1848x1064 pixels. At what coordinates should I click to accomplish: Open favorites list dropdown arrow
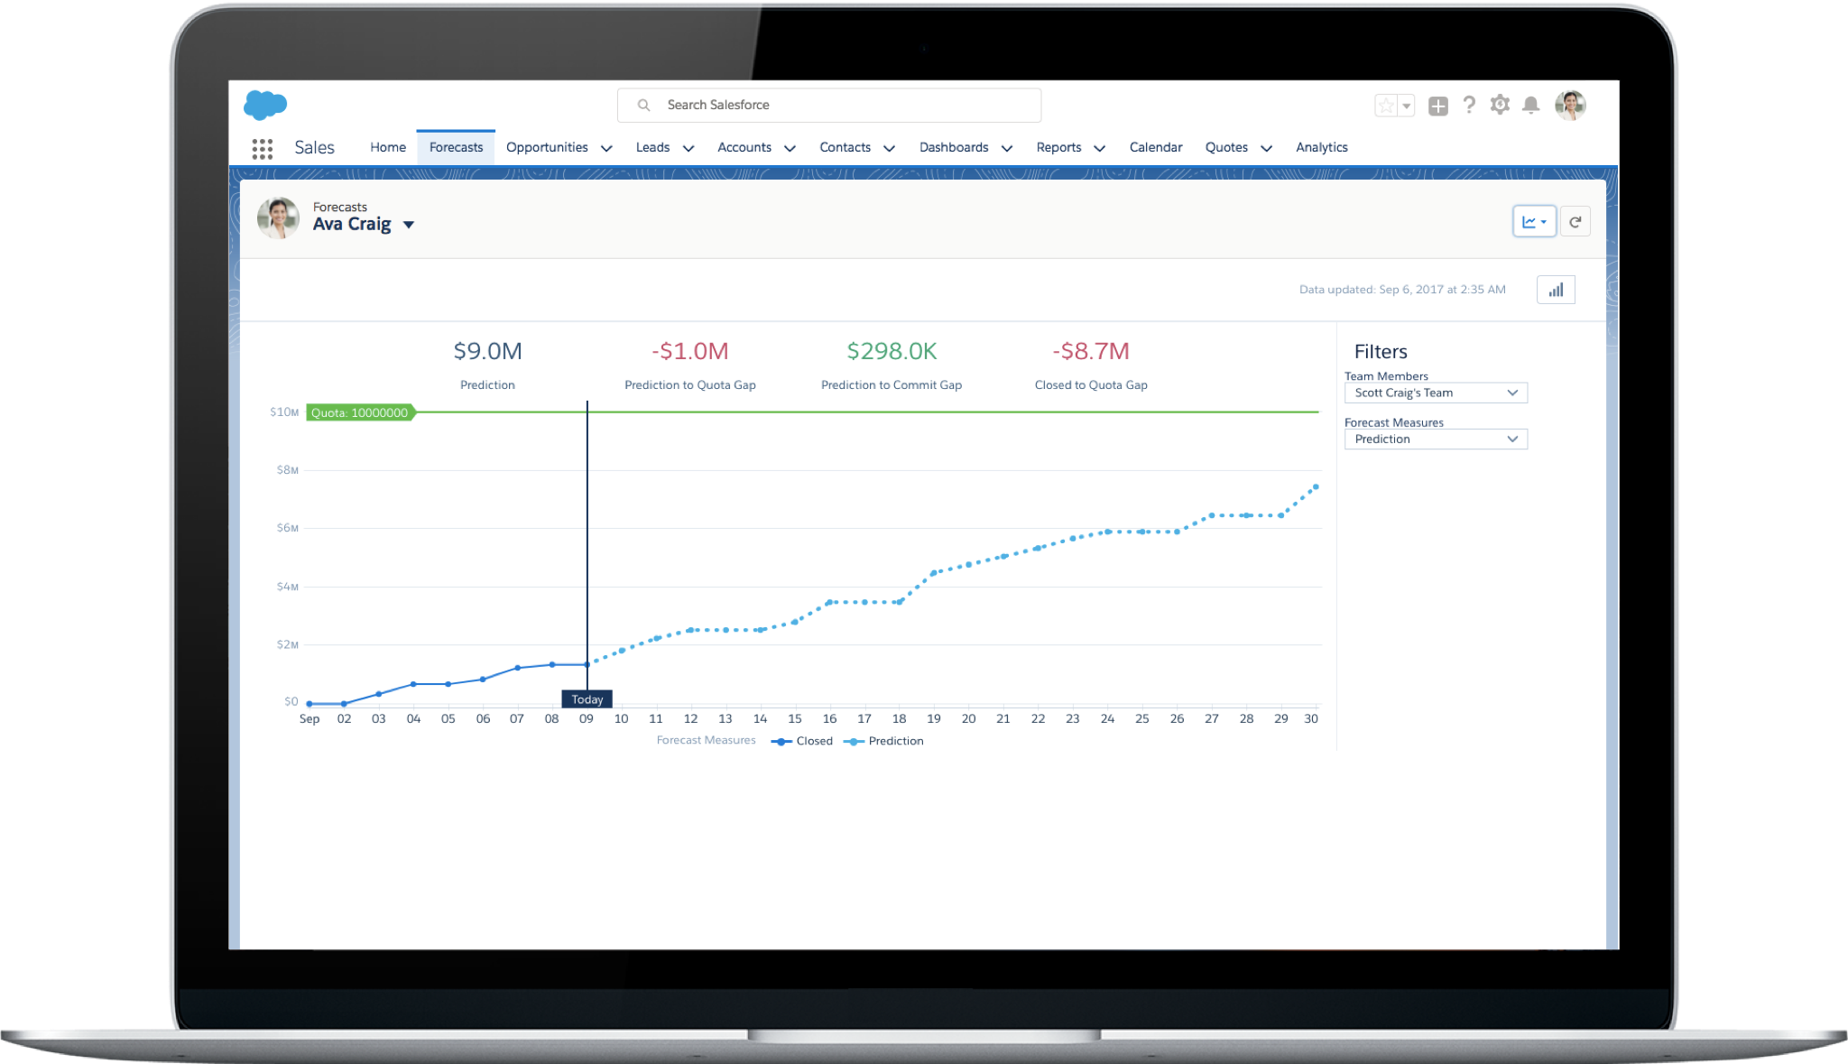(x=1406, y=106)
